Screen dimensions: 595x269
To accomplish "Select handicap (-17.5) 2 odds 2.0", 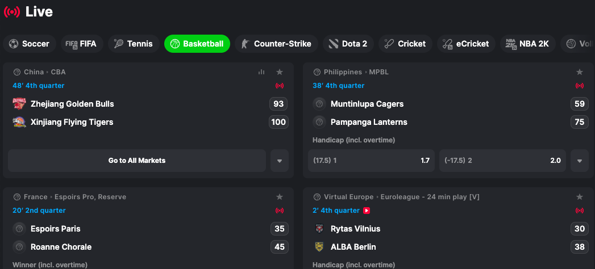I will coord(503,161).
